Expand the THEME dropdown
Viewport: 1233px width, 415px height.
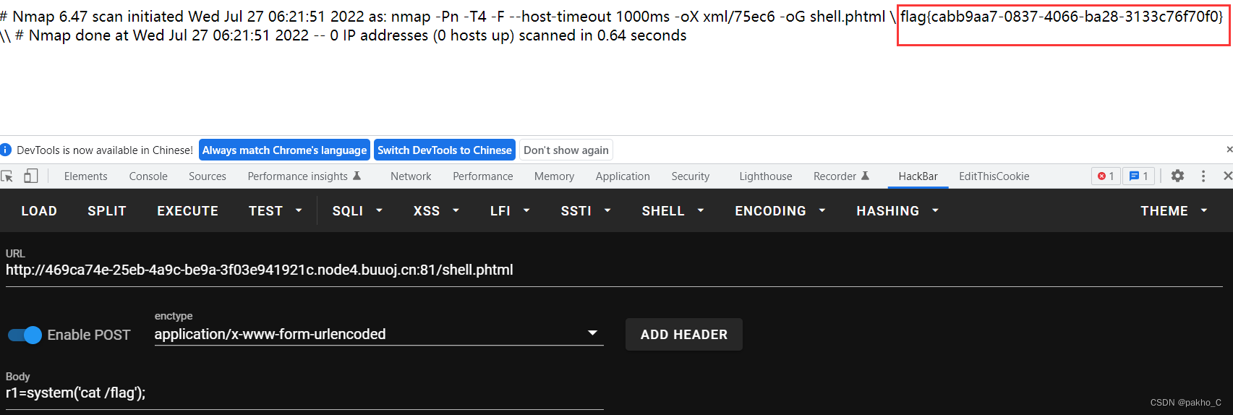click(1174, 210)
